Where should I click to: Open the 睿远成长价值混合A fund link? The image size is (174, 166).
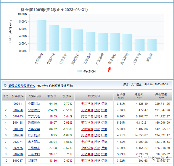(x=21, y=86)
